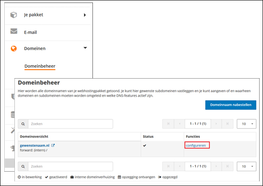Click the E-mail envelope icon
Viewport: 263px width, 186px height.
click(14, 31)
